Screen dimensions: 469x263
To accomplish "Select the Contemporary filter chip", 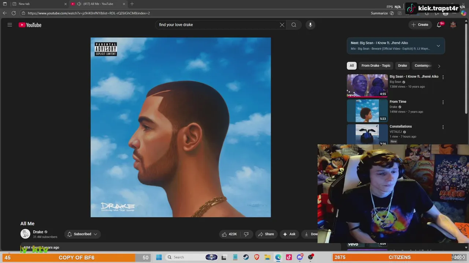I will 423,66.
